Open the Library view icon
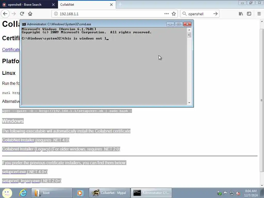 (x=241, y=14)
